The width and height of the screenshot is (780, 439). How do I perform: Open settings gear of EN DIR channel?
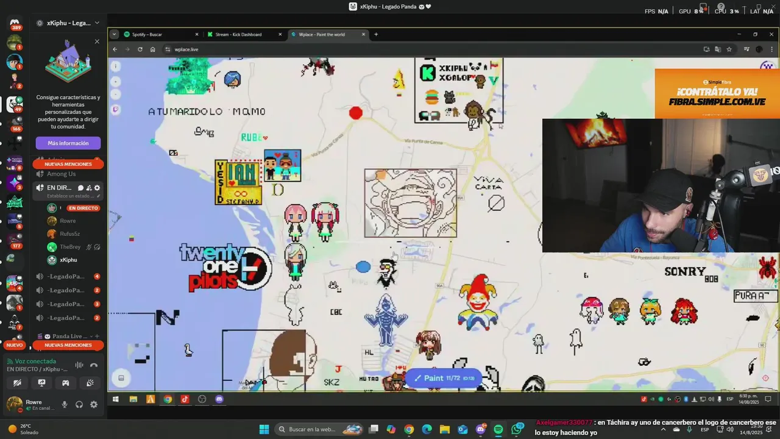click(97, 188)
